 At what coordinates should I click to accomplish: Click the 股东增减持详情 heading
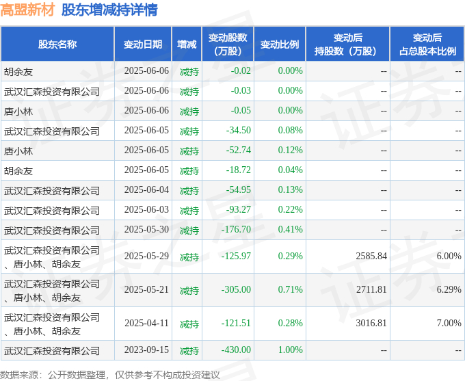(109, 10)
